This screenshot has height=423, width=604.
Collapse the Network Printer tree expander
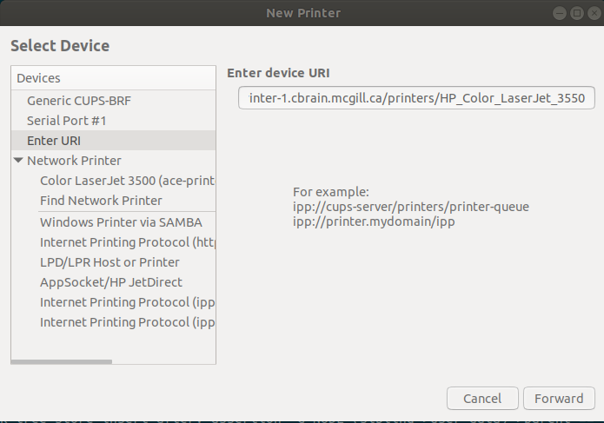click(x=18, y=161)
